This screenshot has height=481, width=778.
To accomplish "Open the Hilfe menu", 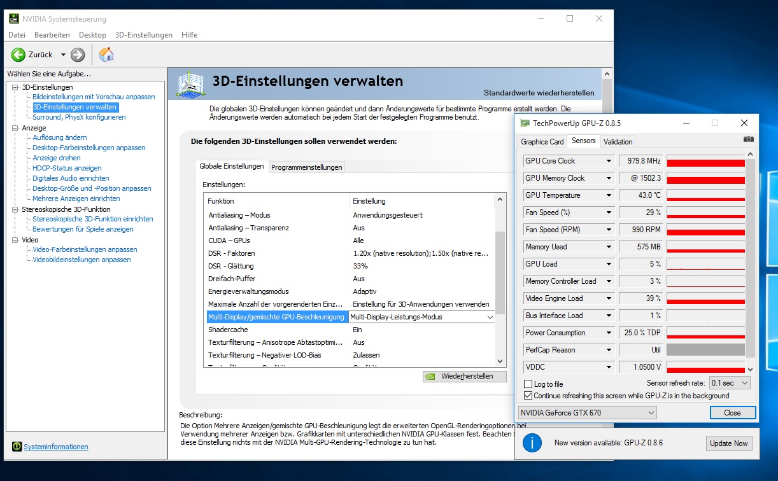I will pos(189,35).
